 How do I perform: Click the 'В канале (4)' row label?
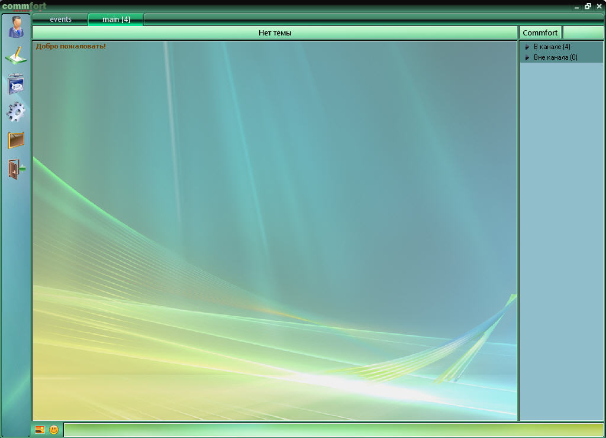(x=552, y=47)
